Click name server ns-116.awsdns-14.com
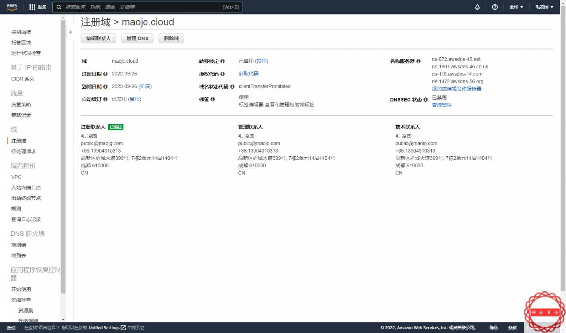The image size is (566, 333). (457, 74)
